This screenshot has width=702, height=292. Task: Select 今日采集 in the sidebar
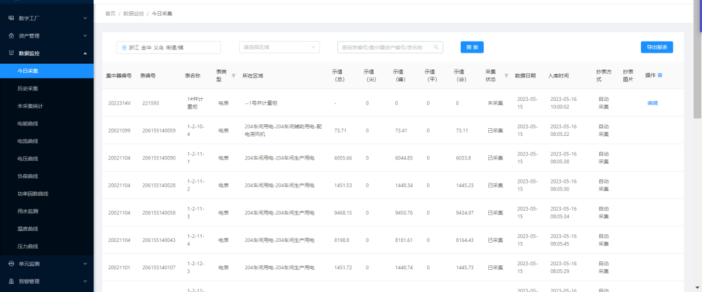47,71
